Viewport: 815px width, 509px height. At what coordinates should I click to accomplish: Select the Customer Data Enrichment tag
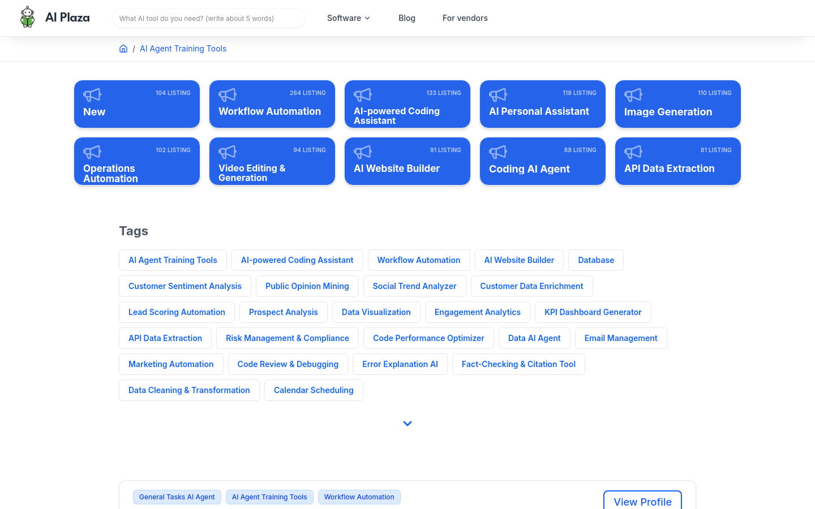(531, 286)
